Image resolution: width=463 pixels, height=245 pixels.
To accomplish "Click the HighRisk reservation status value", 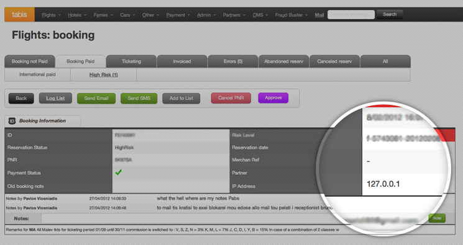I will click(124, 148).
